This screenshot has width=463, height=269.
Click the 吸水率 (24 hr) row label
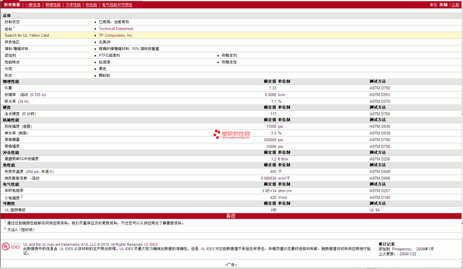(x=17, y=101)
